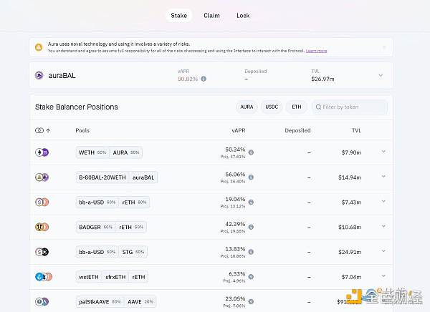Open the Learn more link
This screenshot has width=430, height=312.
click(x=316, y=51)
